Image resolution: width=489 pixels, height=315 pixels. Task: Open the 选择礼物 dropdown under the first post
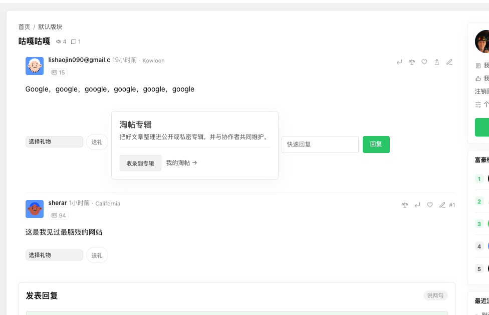coord(54,141)
